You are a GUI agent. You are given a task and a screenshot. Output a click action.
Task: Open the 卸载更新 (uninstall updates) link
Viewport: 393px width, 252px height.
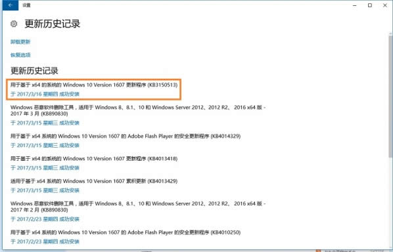(x=20, y=42)
